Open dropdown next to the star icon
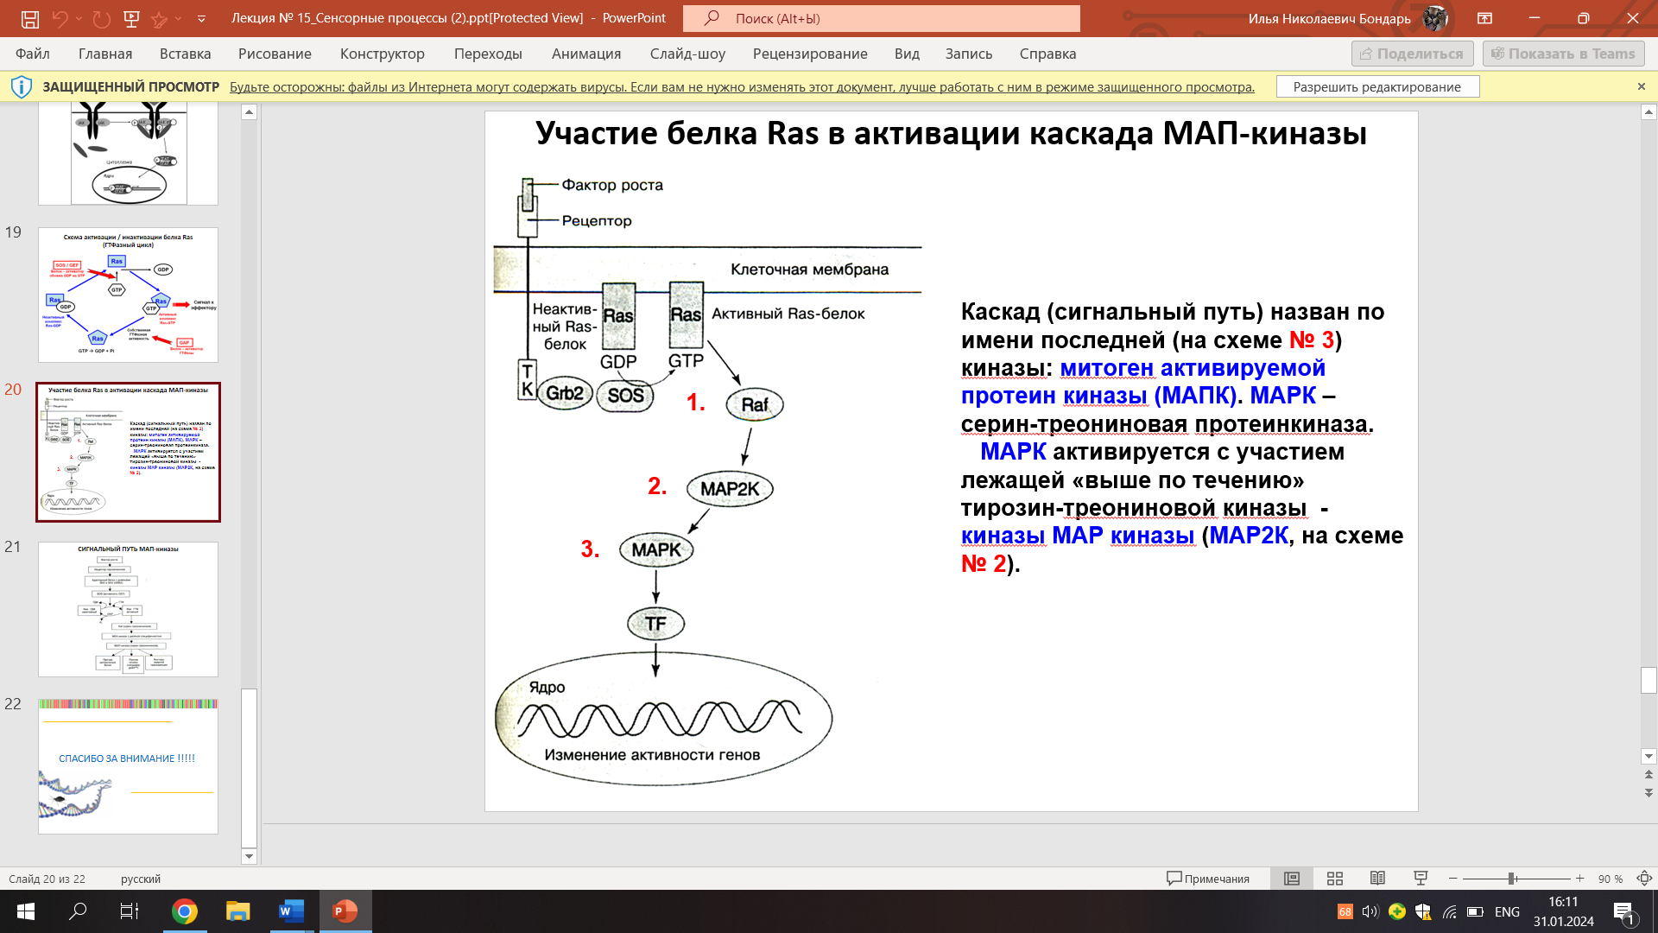The height and width of the screenshot is (933, 1658). (179, 18)
